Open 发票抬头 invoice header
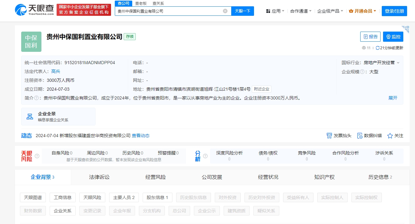415x224 pixels. coord(339,136)
